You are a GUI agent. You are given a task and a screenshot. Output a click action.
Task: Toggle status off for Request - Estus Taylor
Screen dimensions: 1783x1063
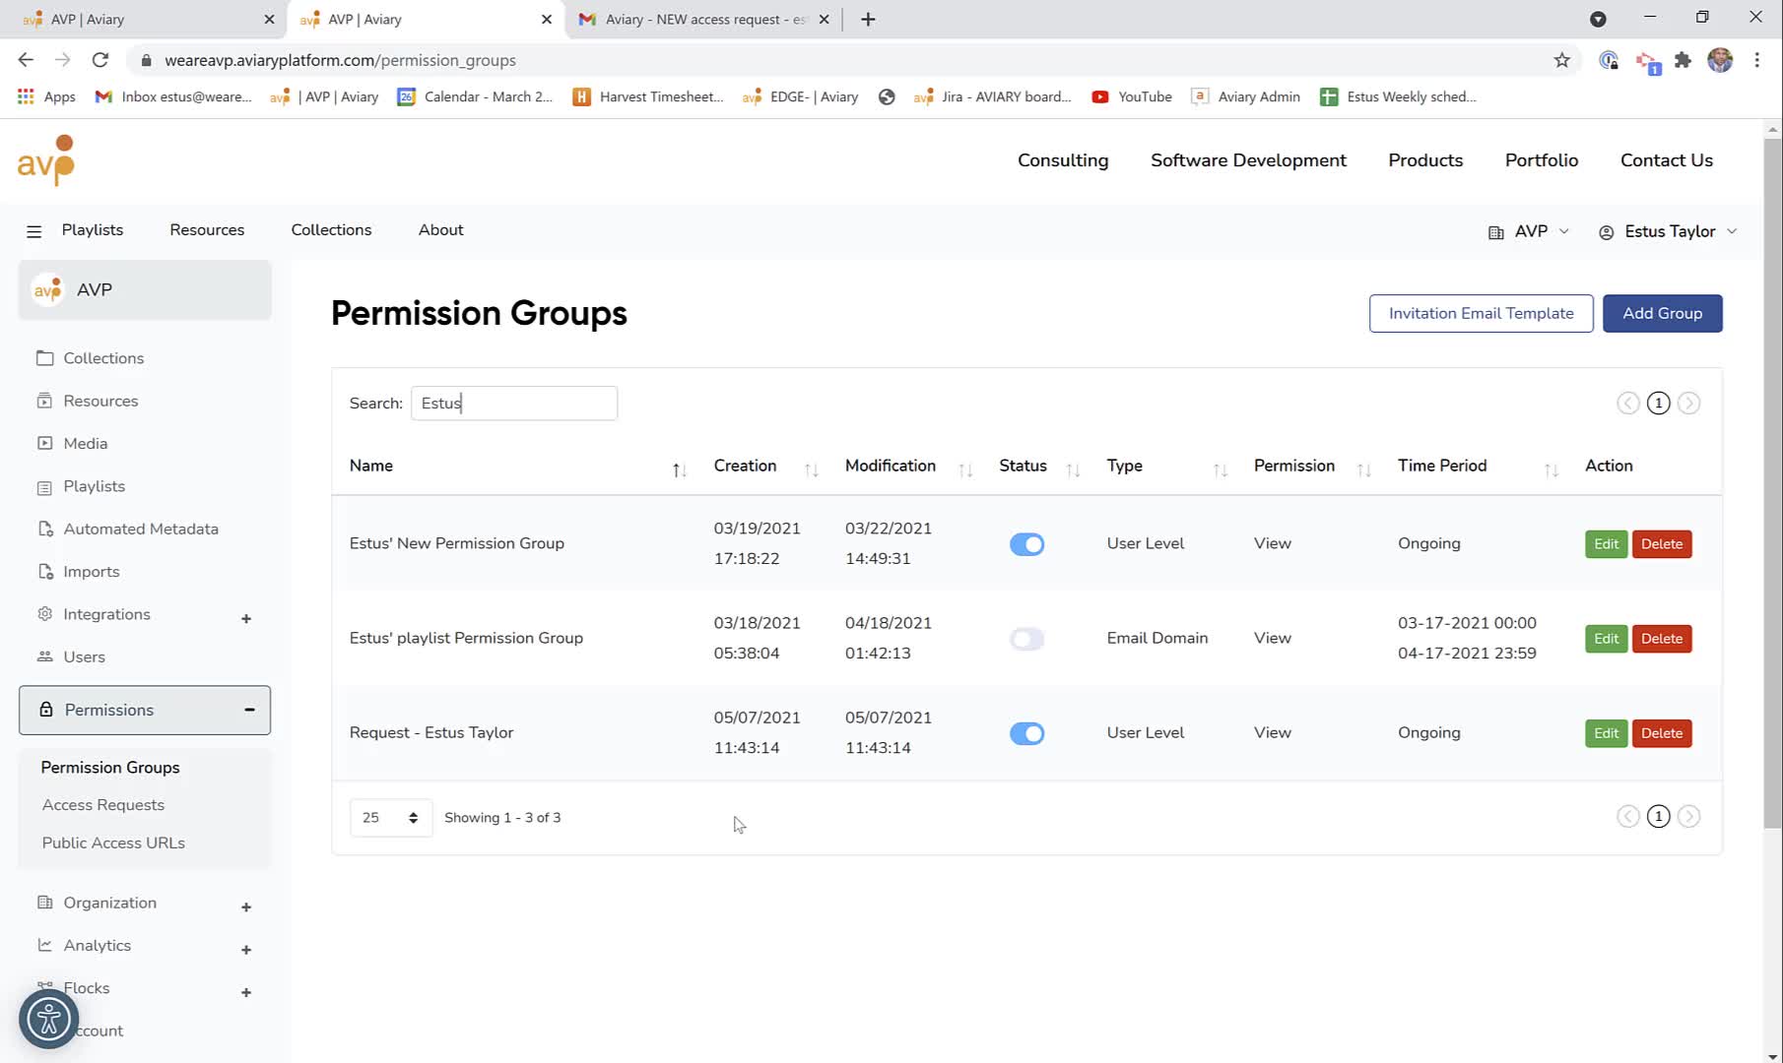tap(1026, 733)
